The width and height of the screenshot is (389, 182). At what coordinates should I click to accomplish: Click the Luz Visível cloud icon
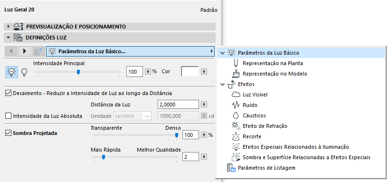coord(236,95)
